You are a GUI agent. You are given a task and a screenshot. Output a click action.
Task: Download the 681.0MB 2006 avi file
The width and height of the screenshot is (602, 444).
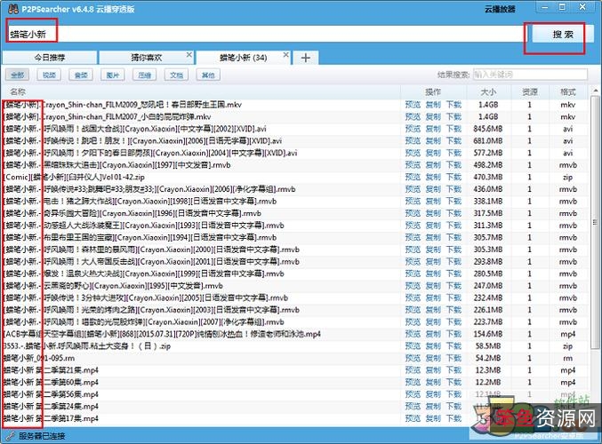[454, 140]
